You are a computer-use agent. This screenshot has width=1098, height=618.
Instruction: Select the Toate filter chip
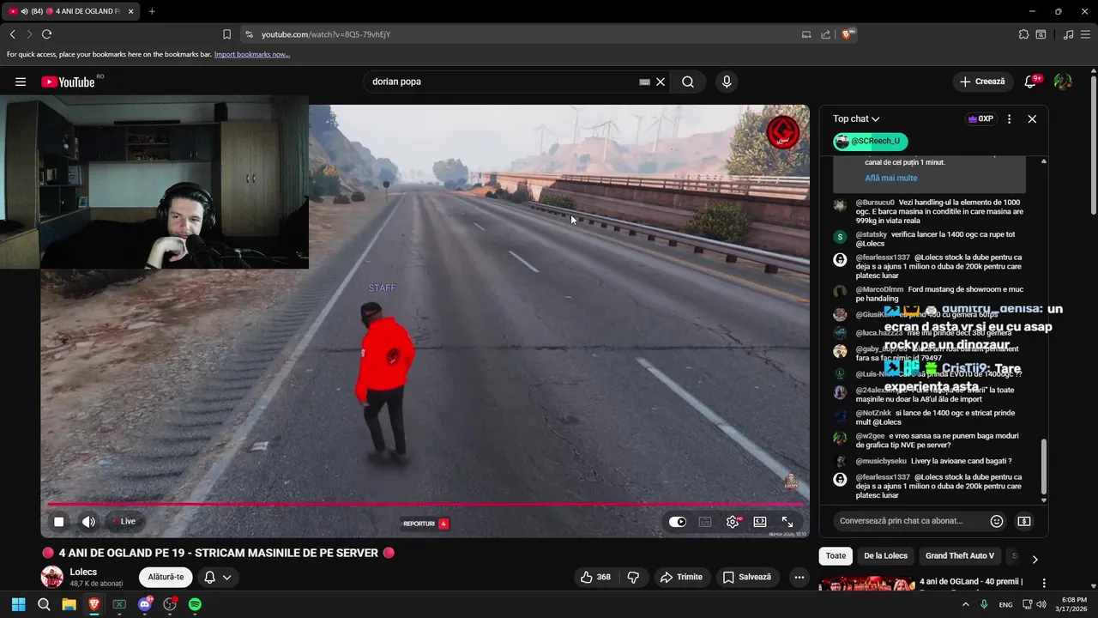(x=836, y=555)
